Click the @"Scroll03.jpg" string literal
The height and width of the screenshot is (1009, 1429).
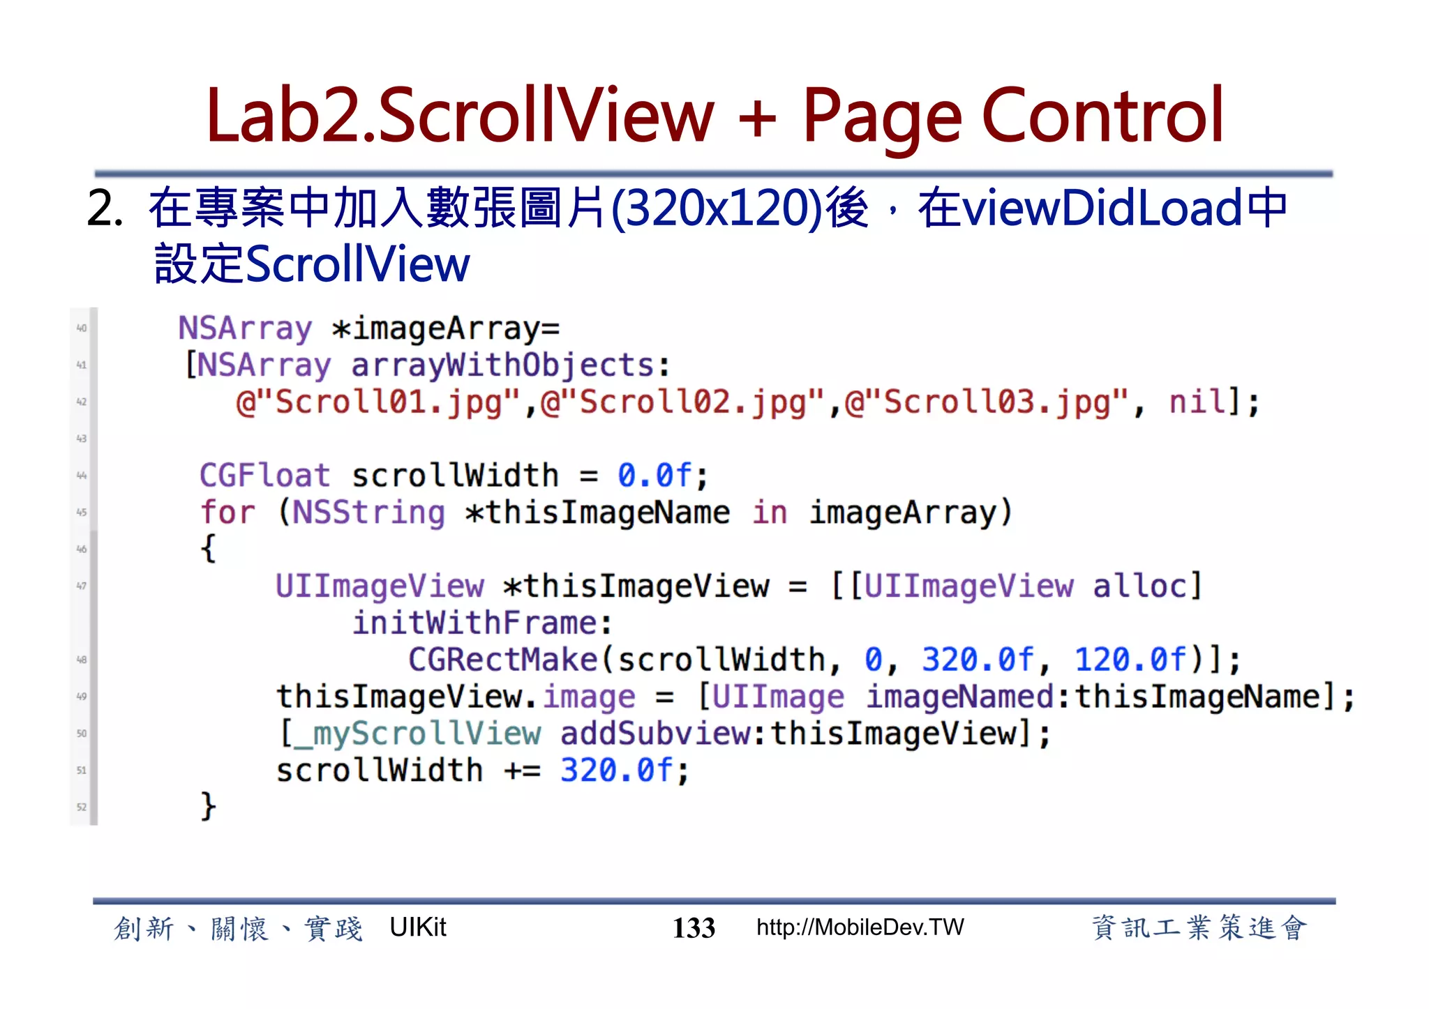coord(987,402)
